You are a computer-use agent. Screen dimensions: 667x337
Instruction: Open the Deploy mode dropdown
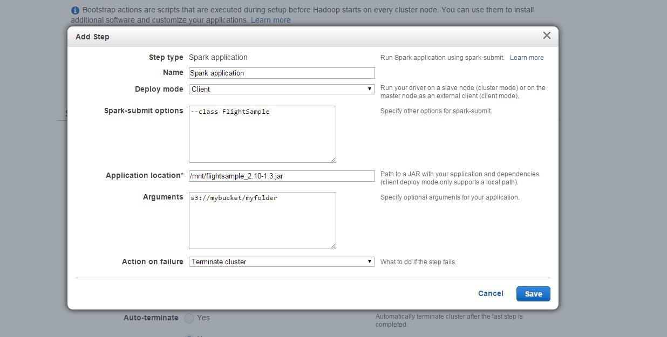coord(281,89)
